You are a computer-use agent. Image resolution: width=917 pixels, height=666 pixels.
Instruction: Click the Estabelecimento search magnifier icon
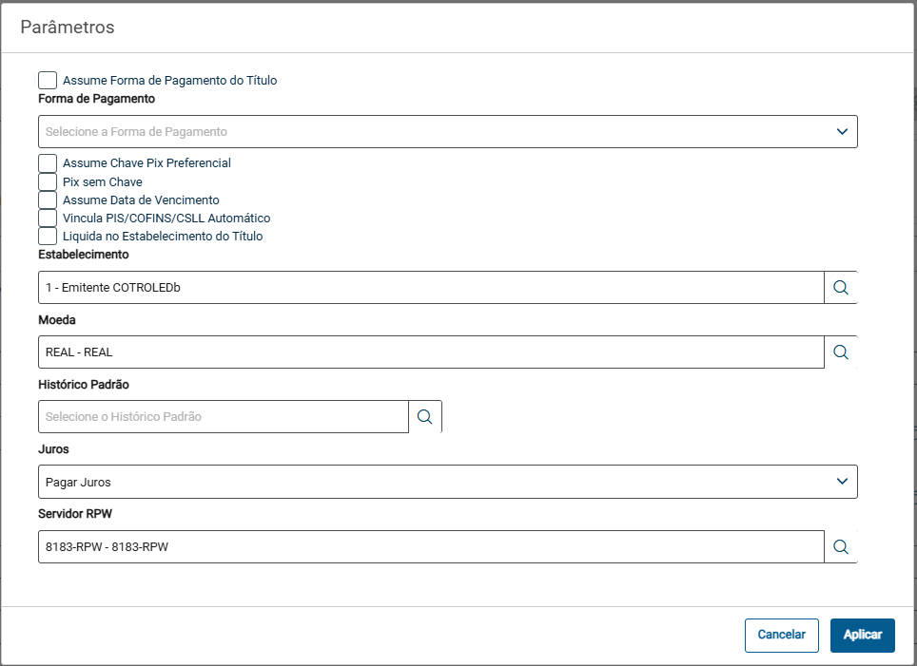tap(840, 287)
